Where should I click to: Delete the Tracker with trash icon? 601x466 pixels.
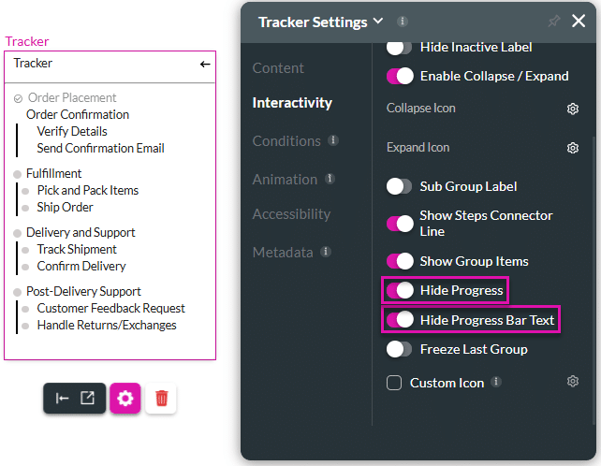pos(162,399)
